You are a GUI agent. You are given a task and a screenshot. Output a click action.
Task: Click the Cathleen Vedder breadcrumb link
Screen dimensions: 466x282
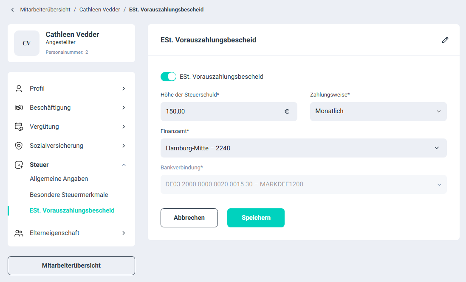tap(99, 10)
